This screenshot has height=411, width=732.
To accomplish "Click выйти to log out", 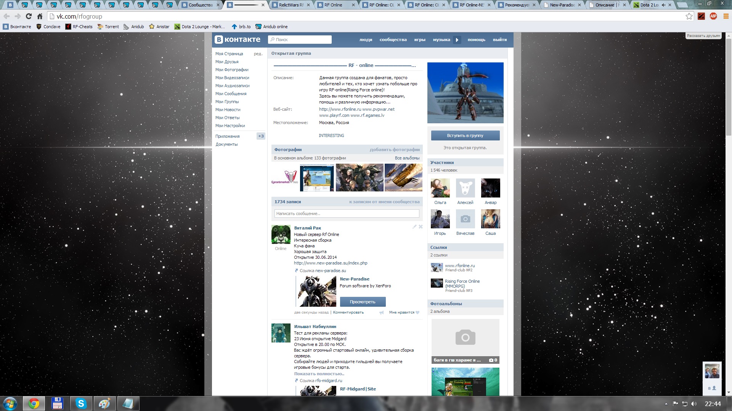I will coord(500,40).
